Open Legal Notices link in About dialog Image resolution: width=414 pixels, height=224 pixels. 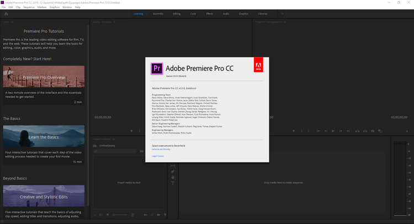[x=158, y=156]
